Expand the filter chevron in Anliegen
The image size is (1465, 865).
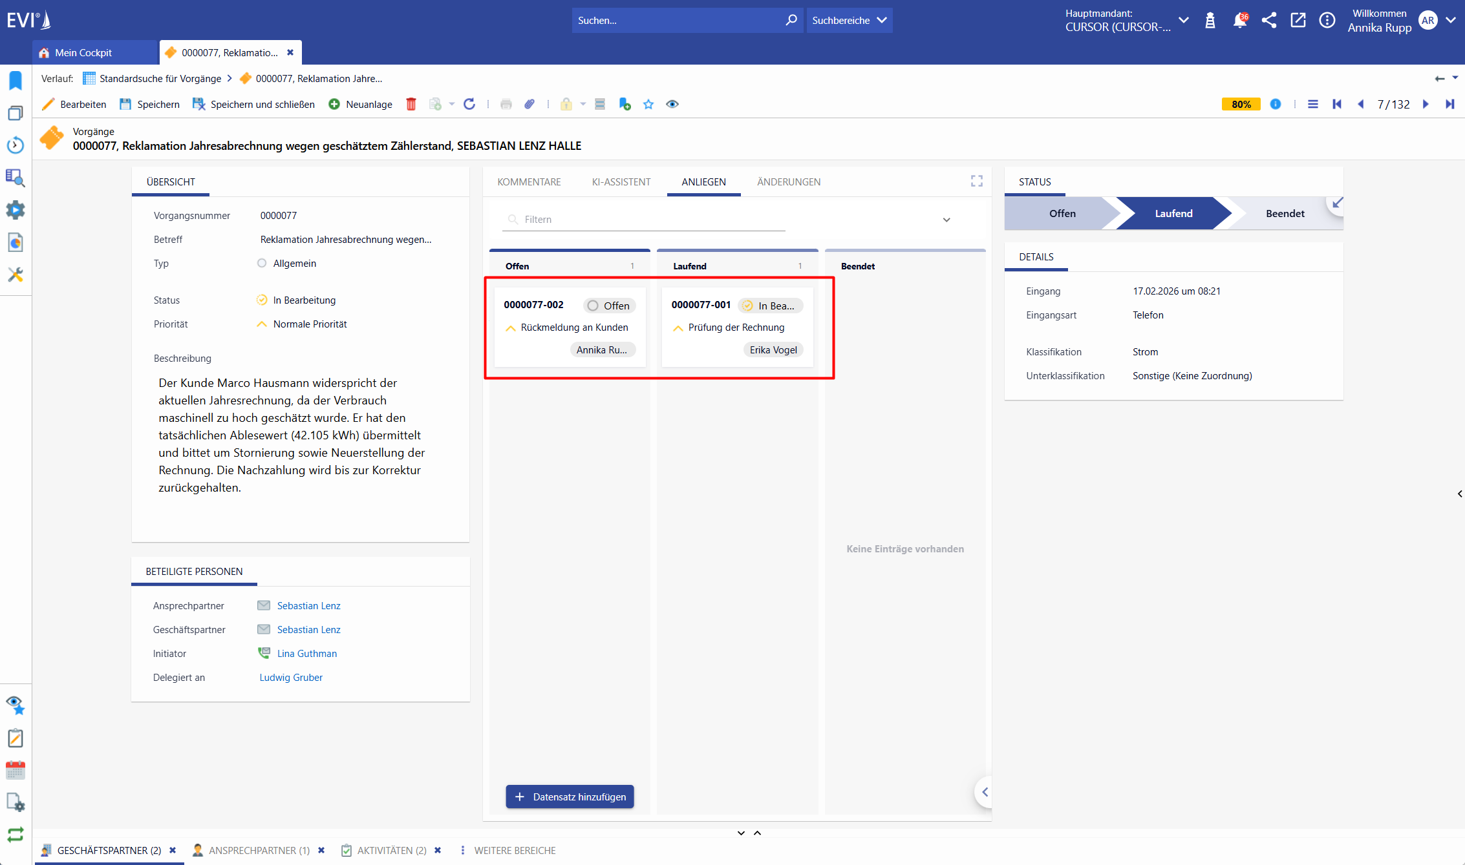(946, 220)
